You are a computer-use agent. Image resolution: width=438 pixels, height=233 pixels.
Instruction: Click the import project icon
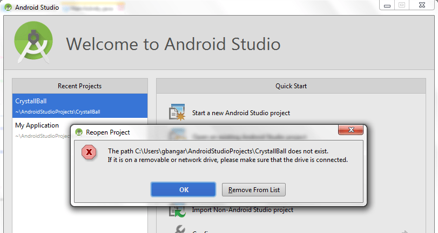click(177, 211)
